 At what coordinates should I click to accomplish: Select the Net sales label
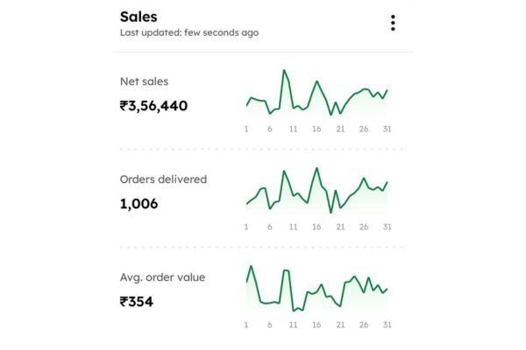pyautogui.click(x=145, y=81)
